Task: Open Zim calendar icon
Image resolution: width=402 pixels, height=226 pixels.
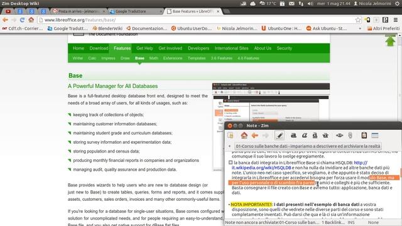Action: click(x=375, y=136)
